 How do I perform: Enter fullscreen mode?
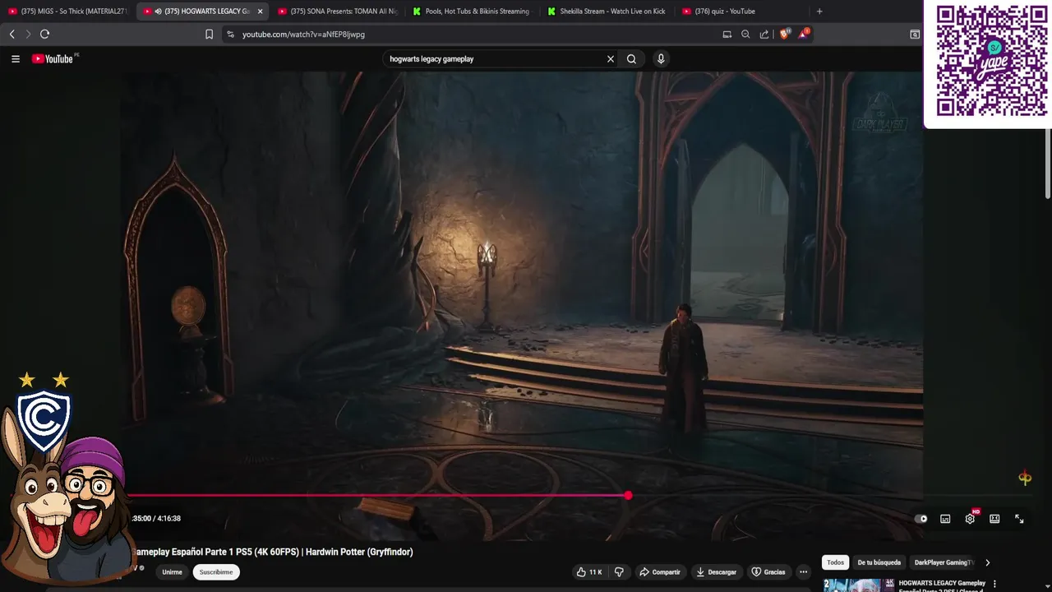pos(1019,519)
